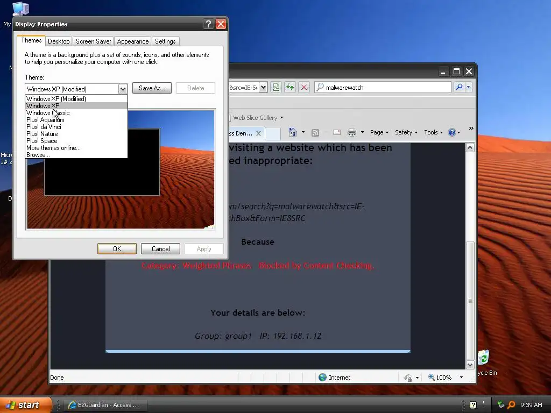Select Plus! Aquarium theme
551x413 pixels.
tap(76, 120)
